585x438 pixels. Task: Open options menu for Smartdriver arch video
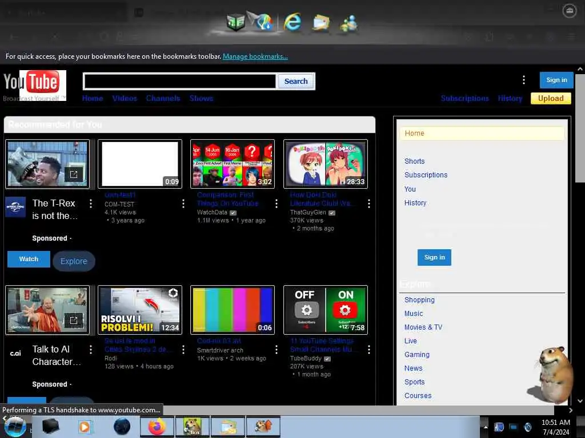(276, 350)
